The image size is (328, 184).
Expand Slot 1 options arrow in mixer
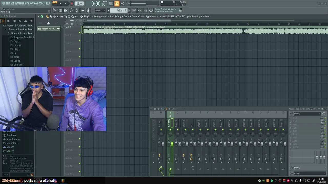(291, 118)
